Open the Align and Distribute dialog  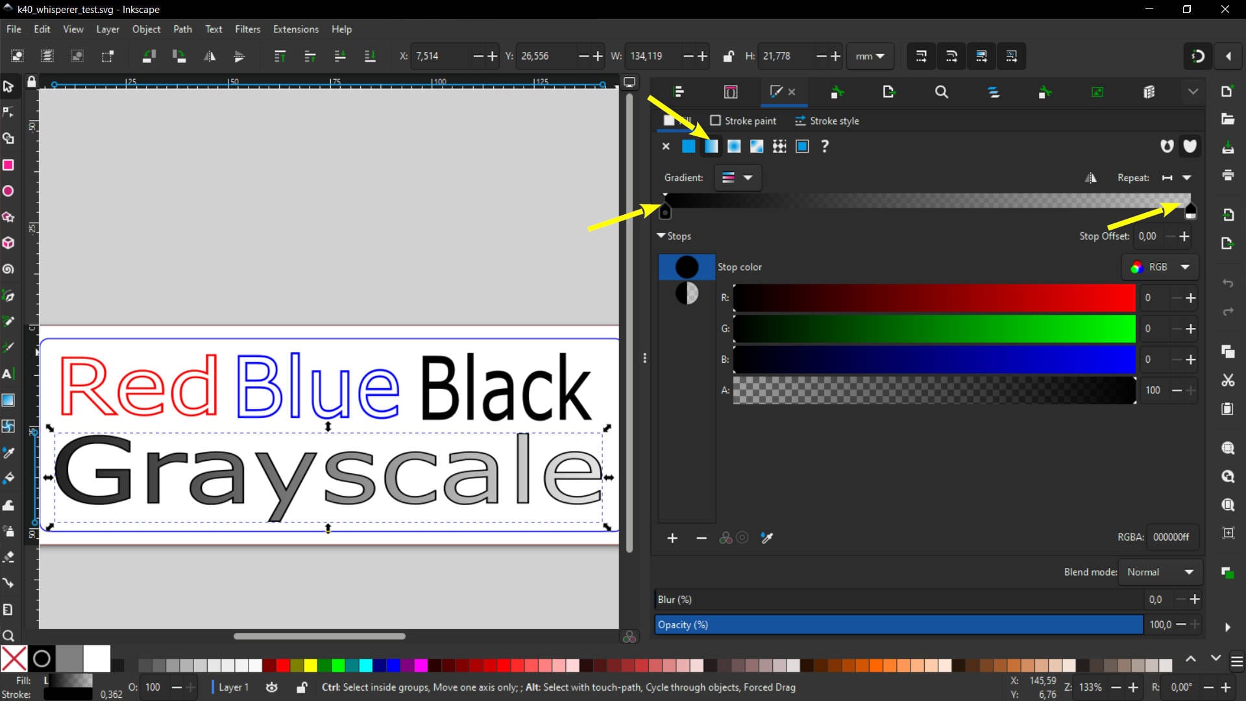click(x=679, y=92)
